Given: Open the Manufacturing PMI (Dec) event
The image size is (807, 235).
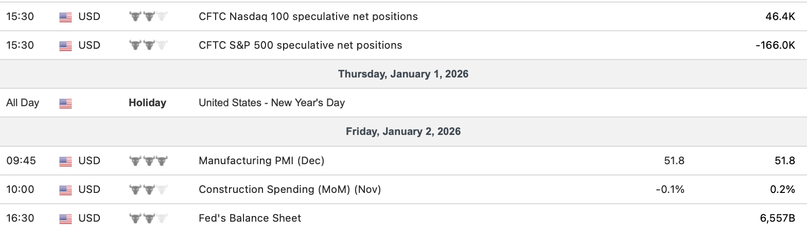Looking at the screenshot, I should pos(261,161).
